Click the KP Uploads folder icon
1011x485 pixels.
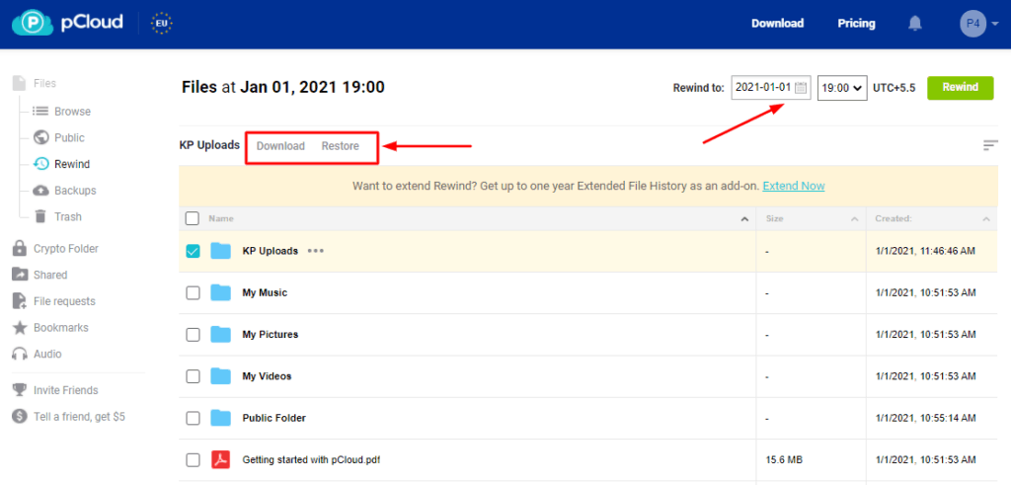coord(220,251)
